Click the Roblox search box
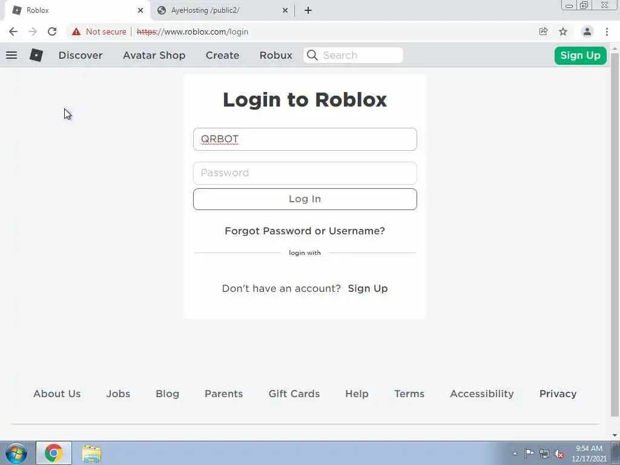Image resolution: width=620 pixels, height=465 pixels. [354, 55]
